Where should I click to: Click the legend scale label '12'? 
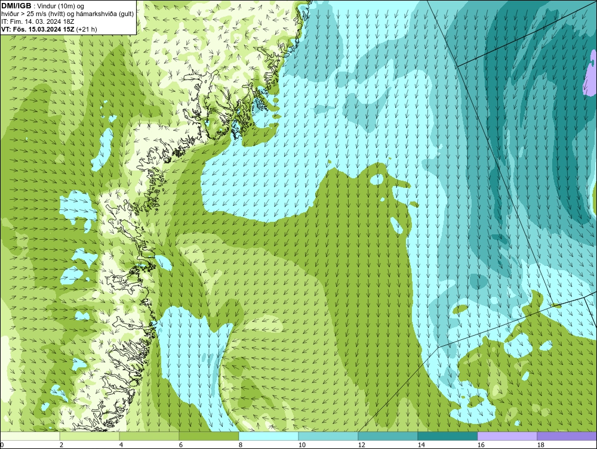click(x=361, y=445)
